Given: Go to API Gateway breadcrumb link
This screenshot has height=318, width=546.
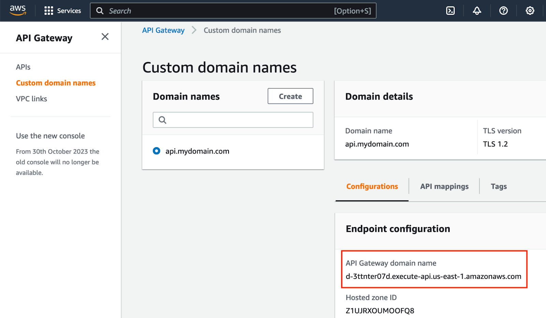Looking at the screenshot, I should pos(163,30).
